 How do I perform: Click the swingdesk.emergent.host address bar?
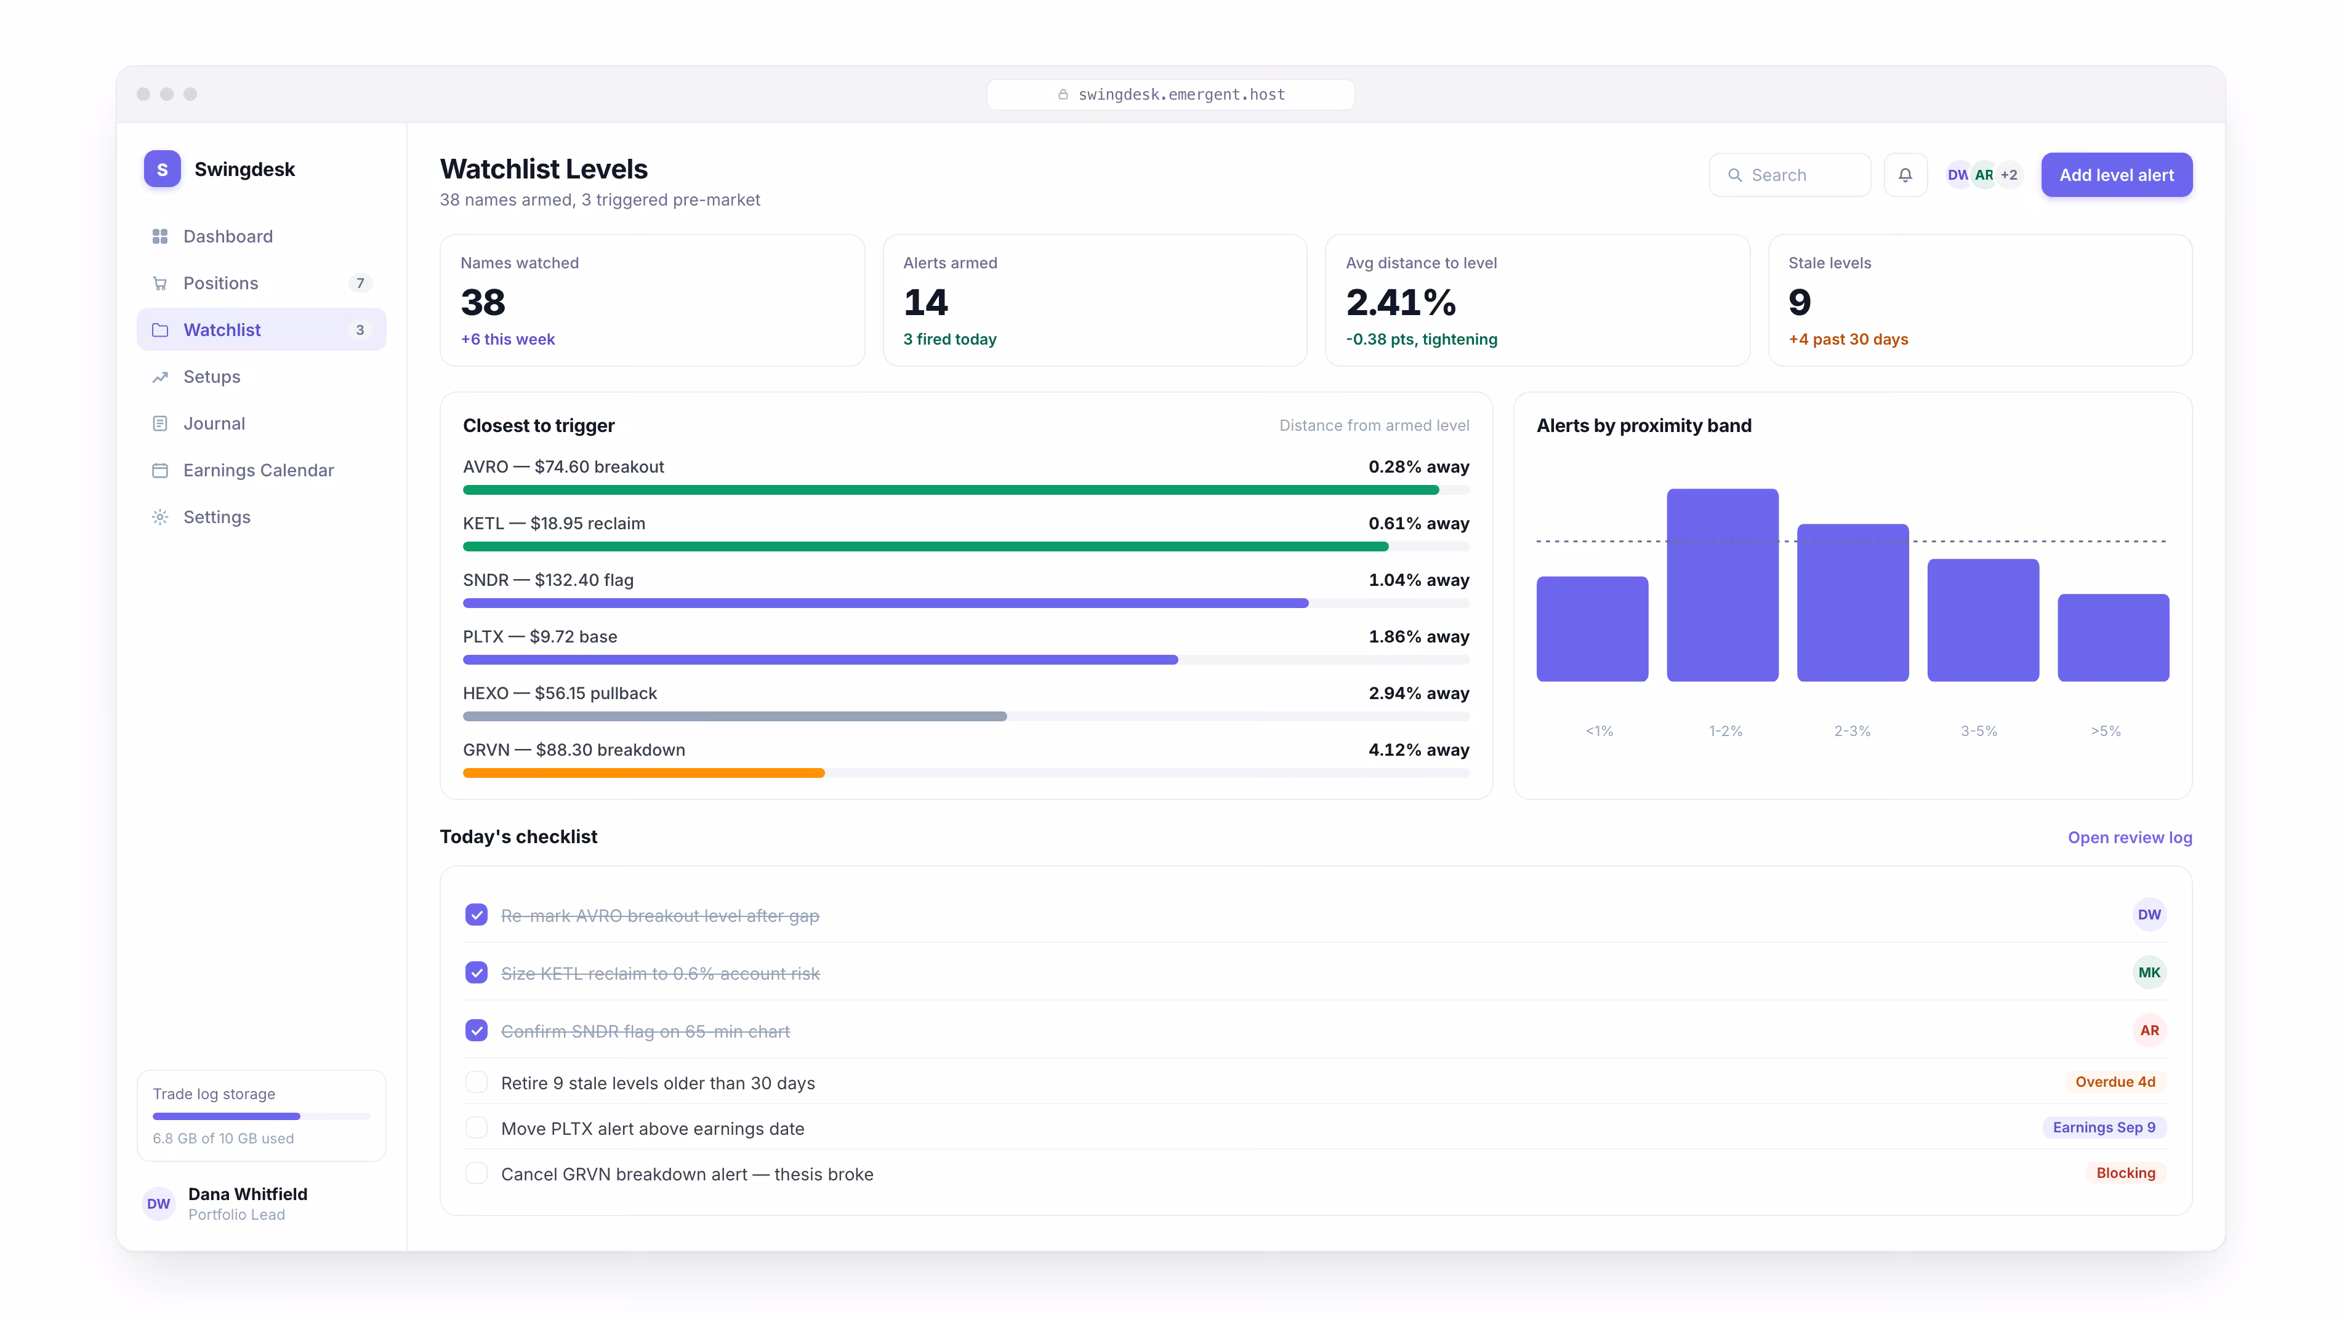click(x=1171, y=95)
